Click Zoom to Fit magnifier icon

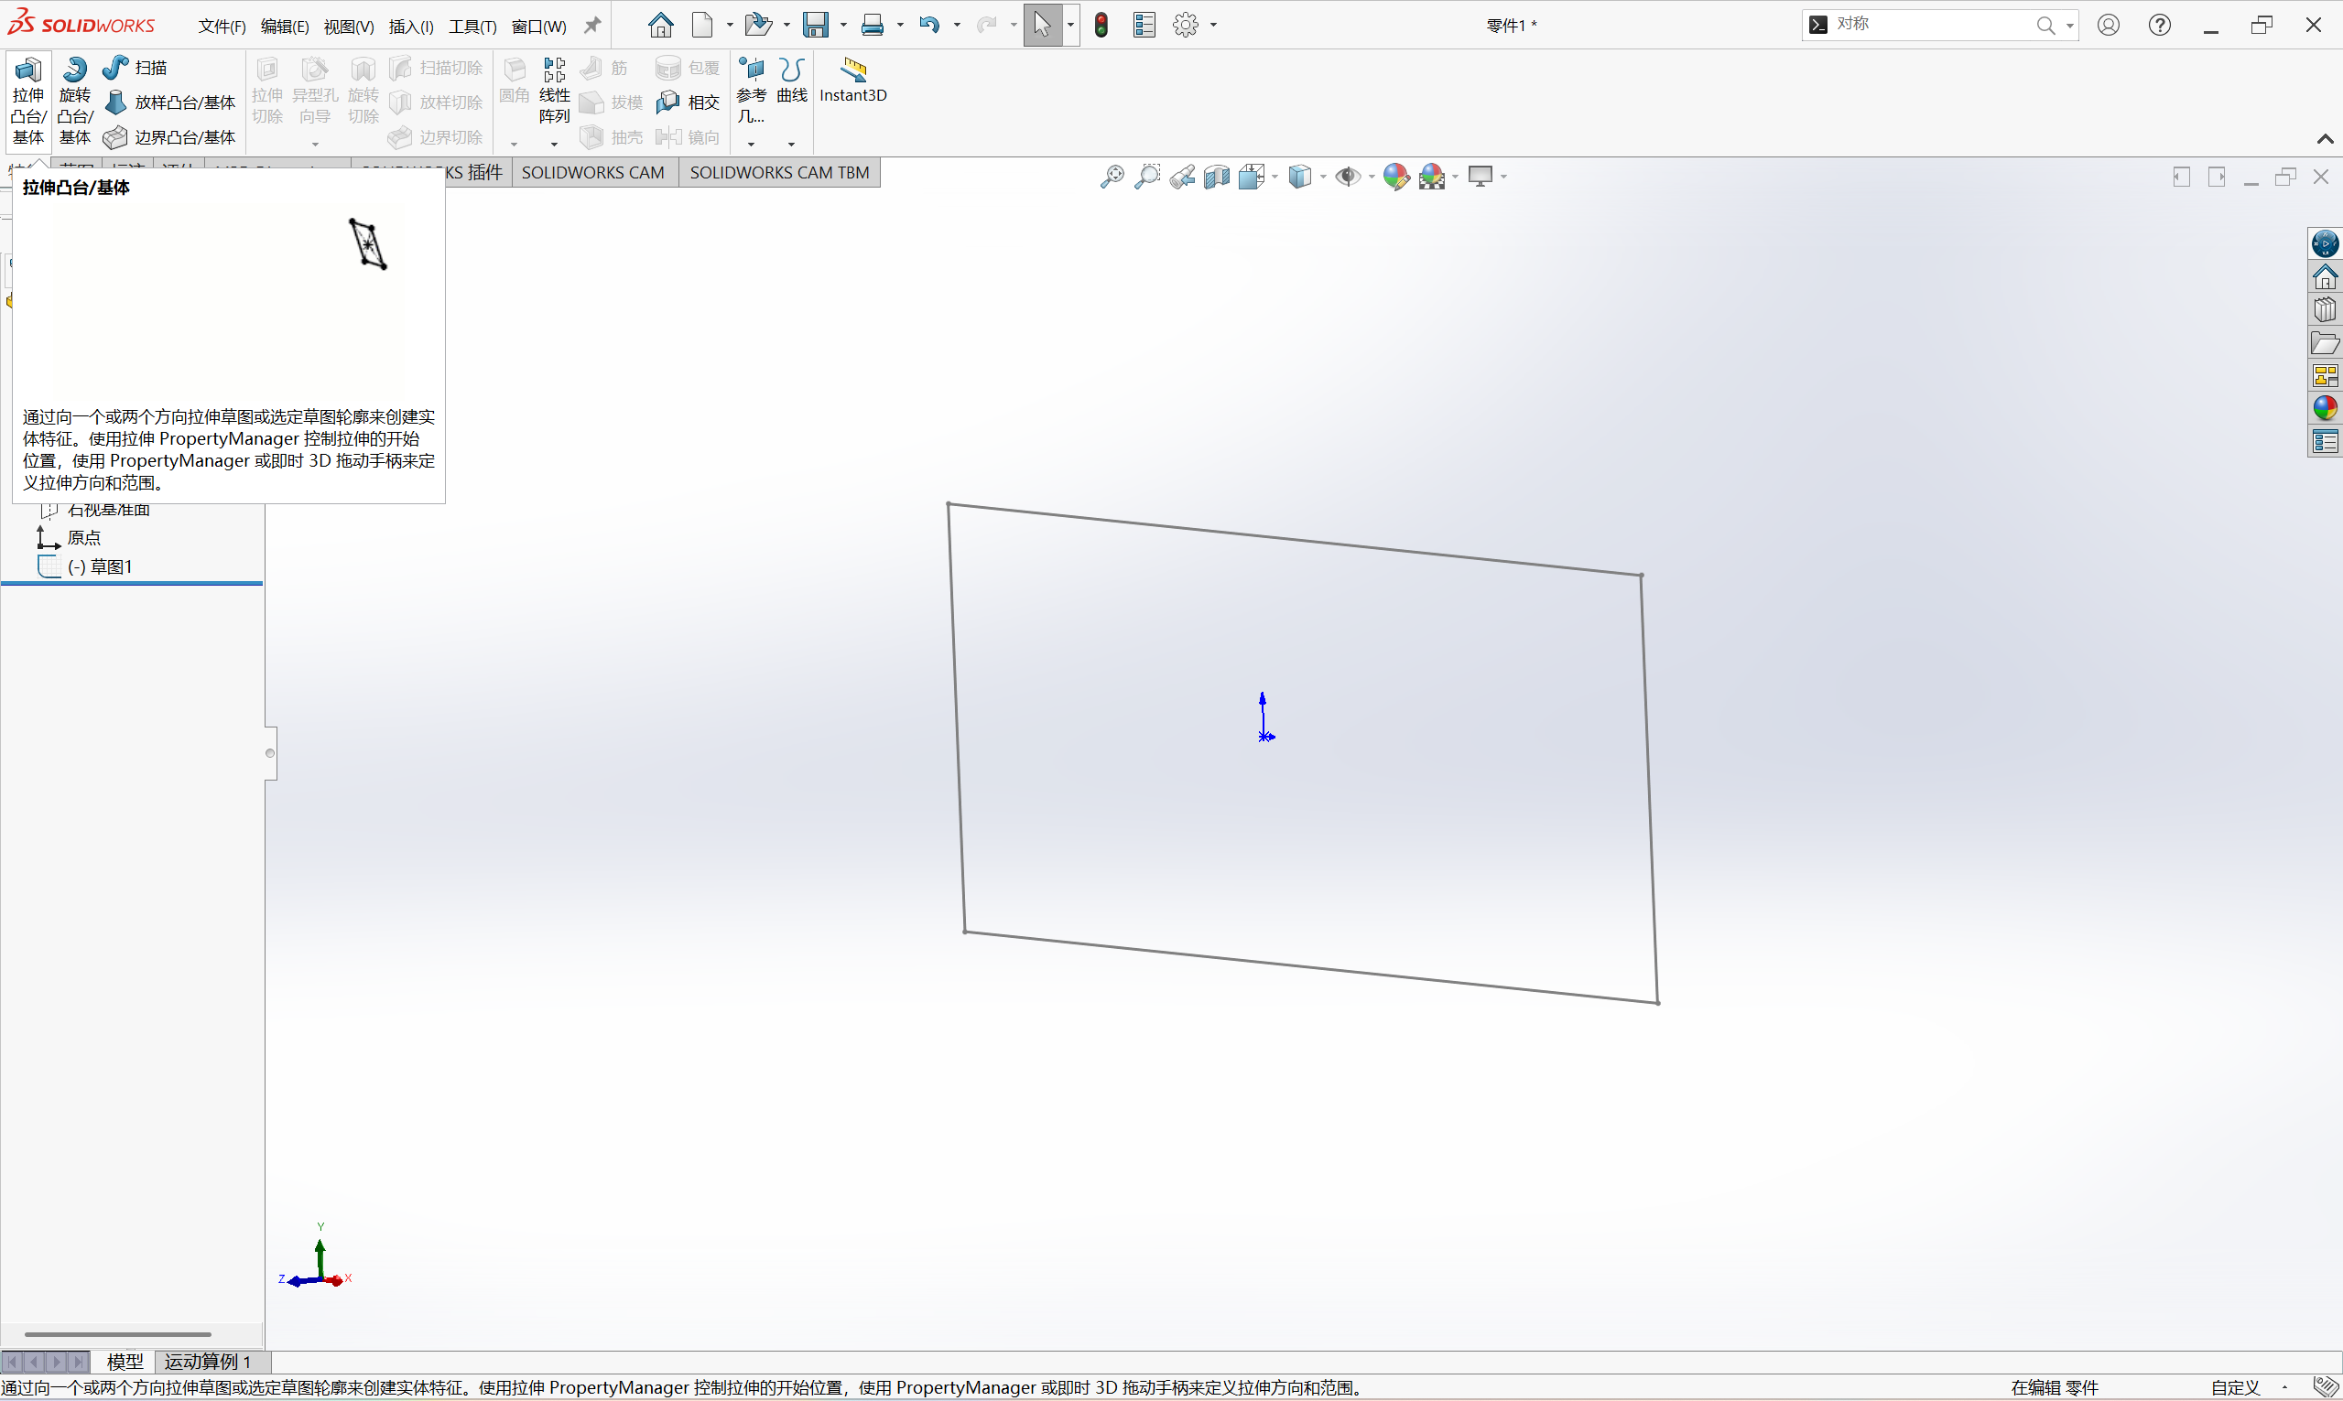pyautogui.click(x=1112, y=177)
